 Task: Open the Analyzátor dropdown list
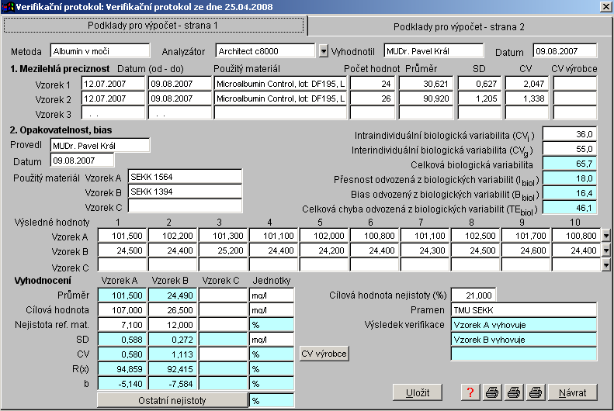point(324,51)
